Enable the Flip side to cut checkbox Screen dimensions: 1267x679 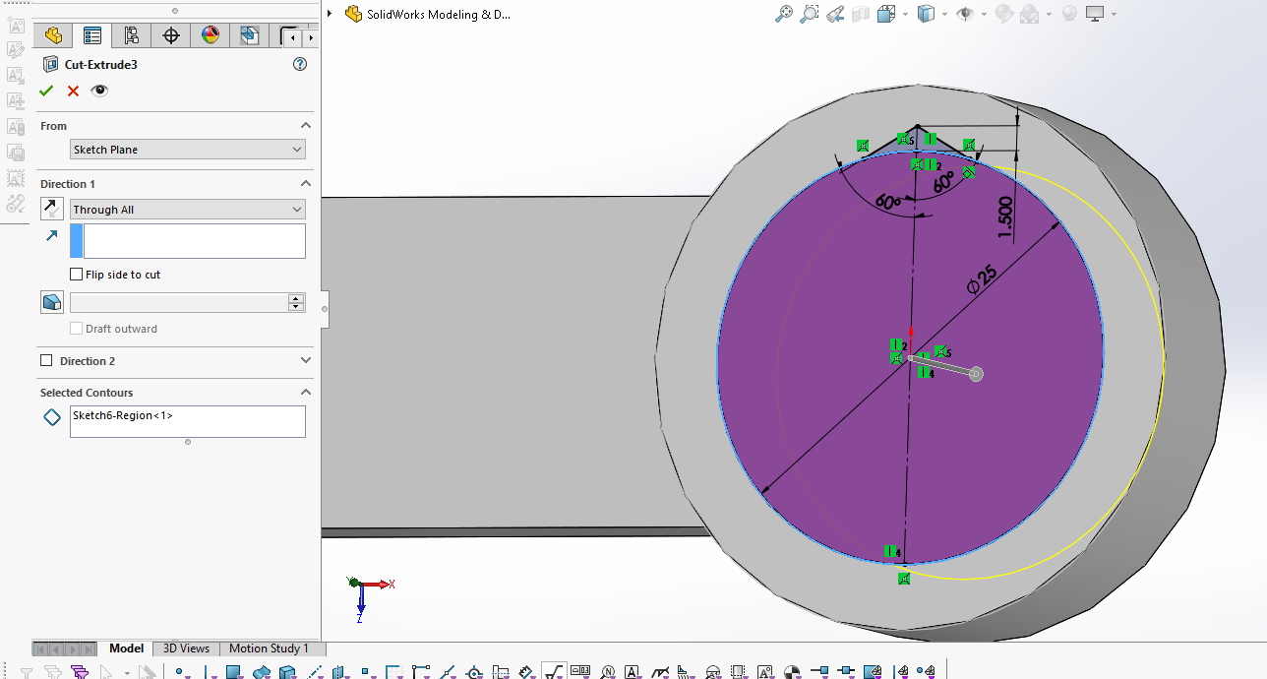(77, 275)
